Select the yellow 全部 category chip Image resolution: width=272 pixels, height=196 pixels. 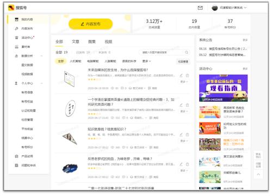[61, 61]
